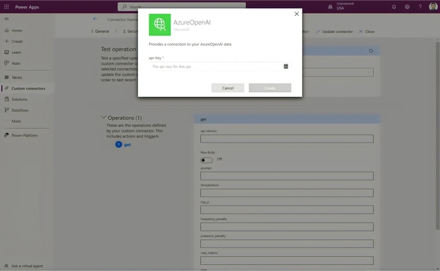
Task: Click the Create button in dialog
Action: point(269,88)
